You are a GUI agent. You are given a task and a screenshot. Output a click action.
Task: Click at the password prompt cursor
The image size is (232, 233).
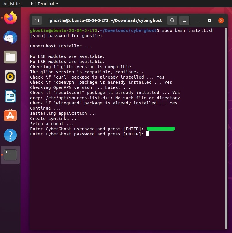[148, 134]
